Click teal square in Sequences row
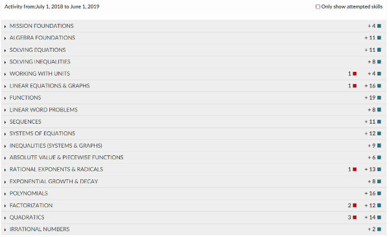This screenshot has height=237, width=389. point(379,122)
